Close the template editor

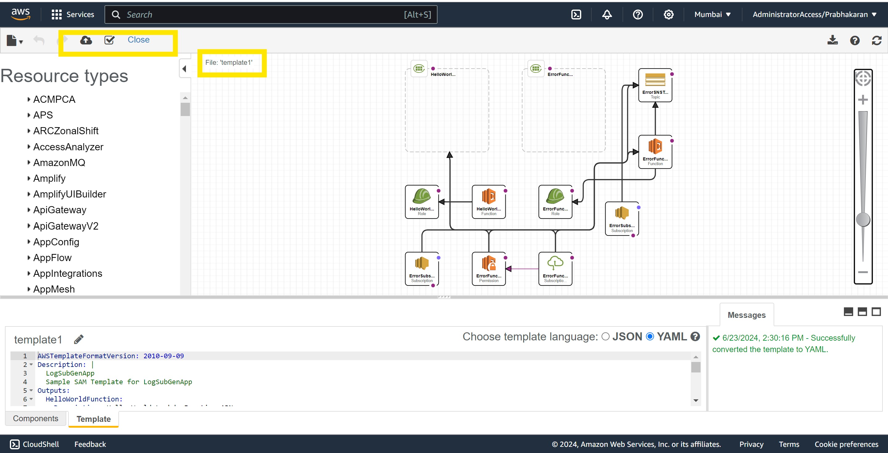pos(138,40)
